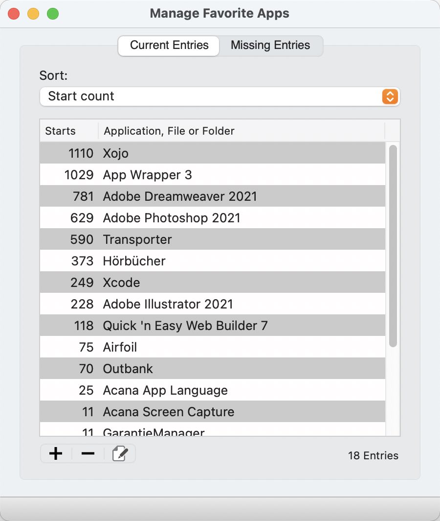
Task: Click the plus icon to add entry
Action: [56, 453]
